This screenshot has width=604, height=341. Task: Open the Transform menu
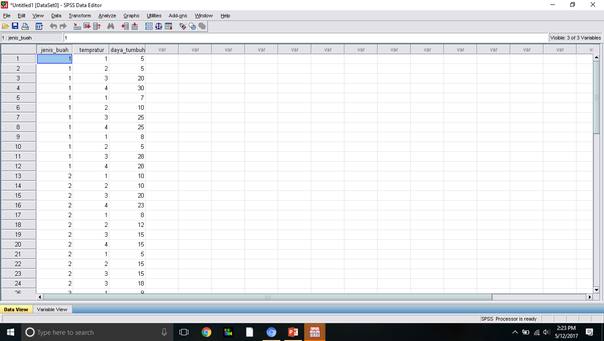(80, 16)
